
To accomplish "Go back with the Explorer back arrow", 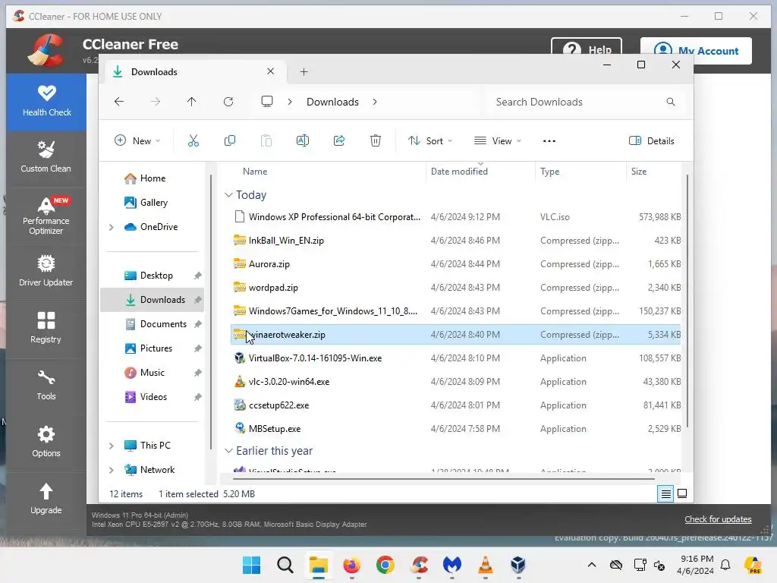I will click(119, 102).
